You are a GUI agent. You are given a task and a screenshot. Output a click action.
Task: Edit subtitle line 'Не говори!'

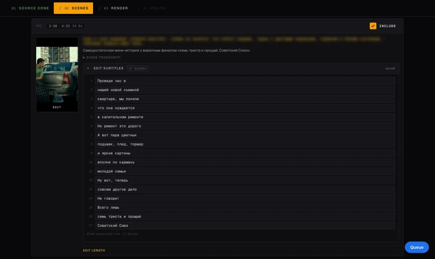click(x=245, y=198)
